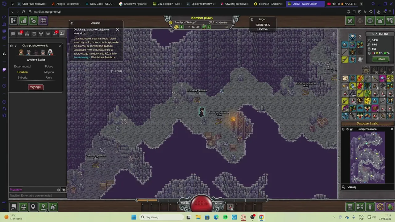The width and height of the screenshot is (395, 222).
Task: Click the experience bar showing 19,24%
Action: 185,203
